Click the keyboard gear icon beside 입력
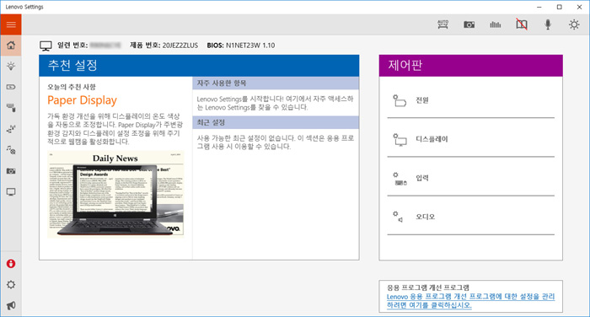 coord(400,179)
